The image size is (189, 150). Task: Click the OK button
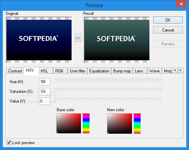click(x=168, y=20)
